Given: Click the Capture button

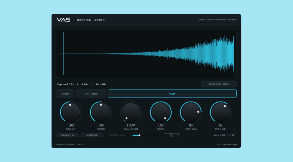Looking at the screenshot, I should [x=91, y=94].
